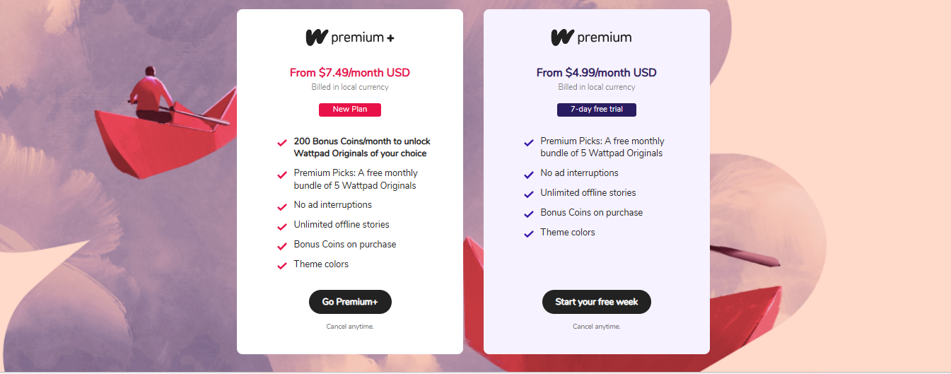Click red checkmark beside No ad interruptions
951x374 pixels.
[281, 206]
